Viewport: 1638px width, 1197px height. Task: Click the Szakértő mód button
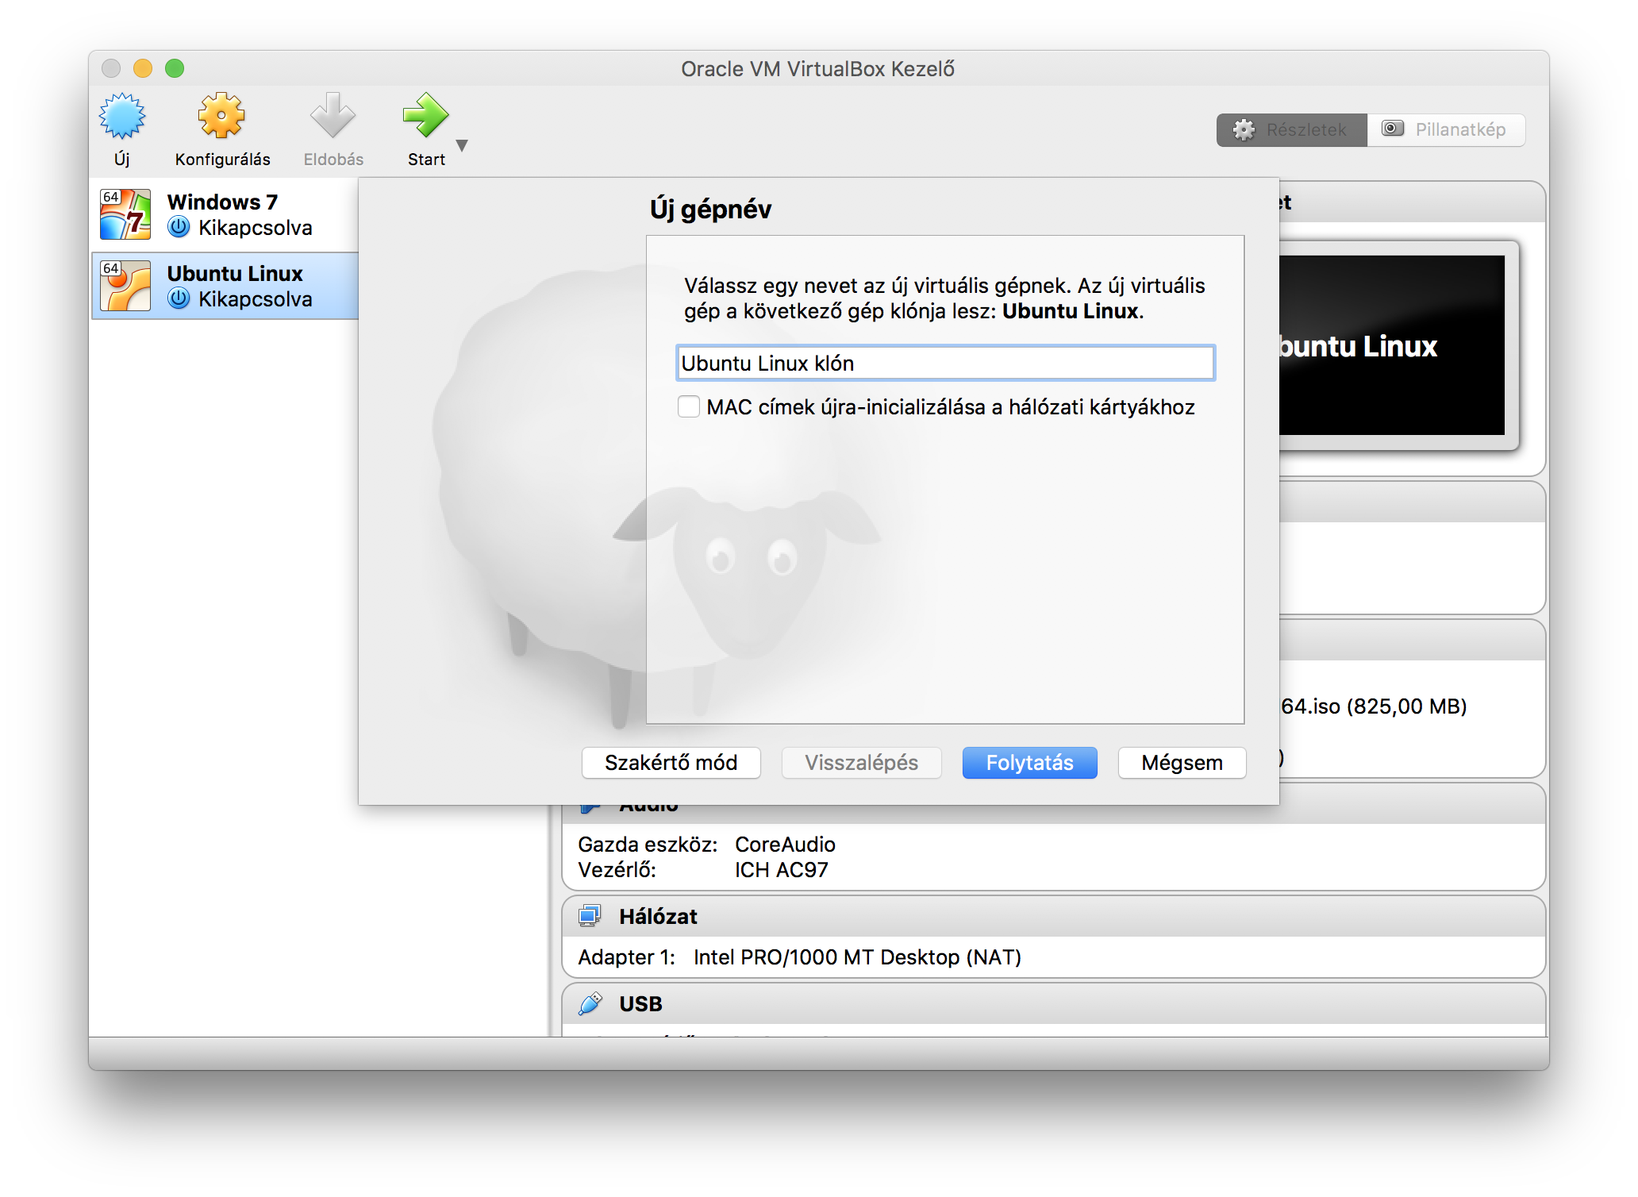pyautogui.click(x=671, y=763)
